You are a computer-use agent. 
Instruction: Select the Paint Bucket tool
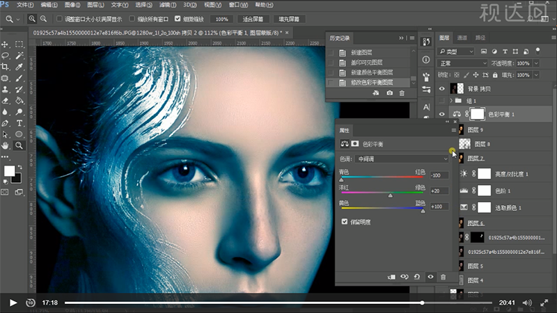[19, 101]
